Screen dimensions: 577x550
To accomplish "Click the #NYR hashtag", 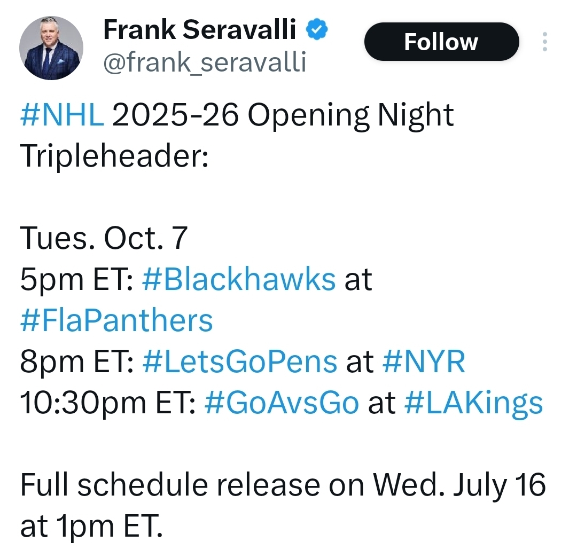I will pyautogui.click(x=424, y=362).
